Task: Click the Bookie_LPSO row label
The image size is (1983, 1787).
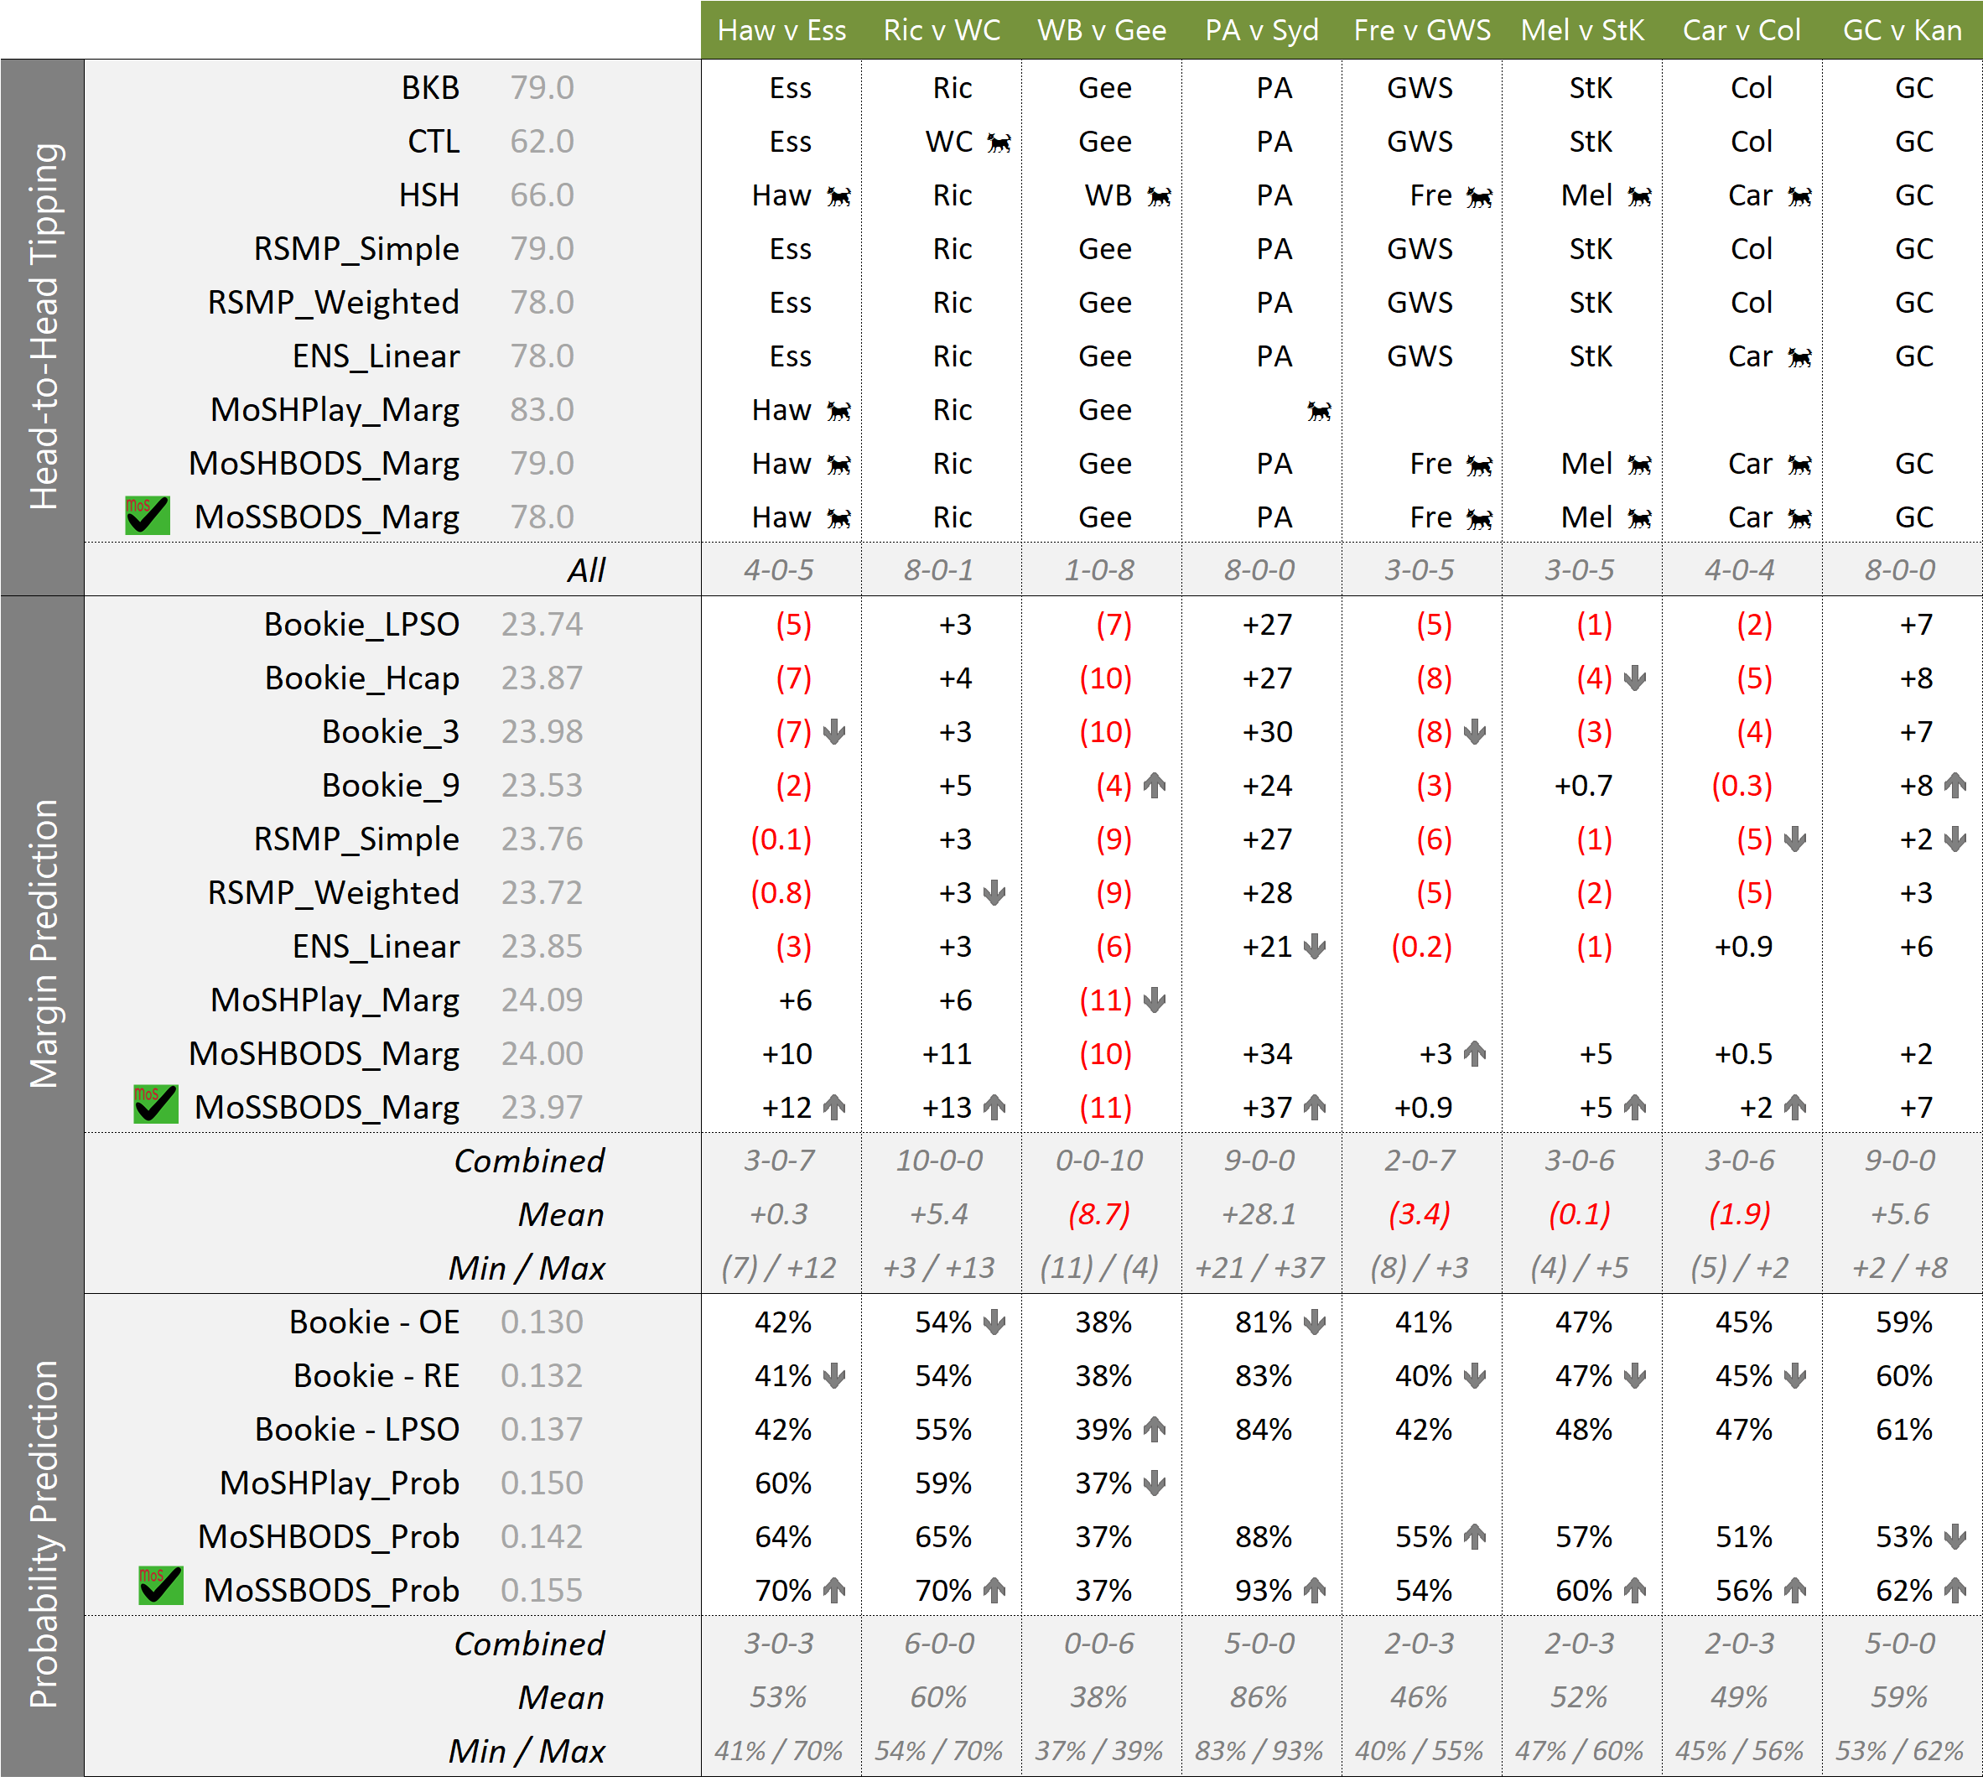Action: pyautogui.click(x=361, y=625)
